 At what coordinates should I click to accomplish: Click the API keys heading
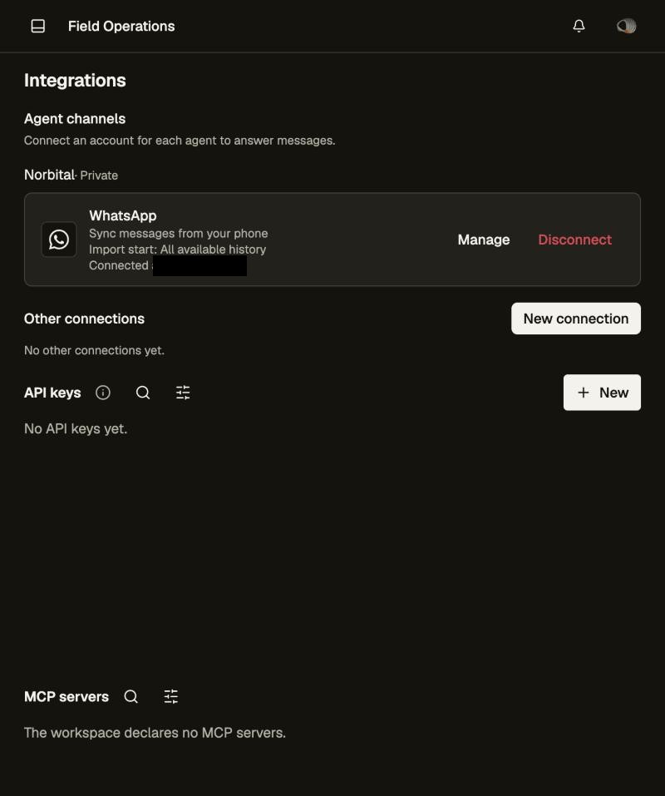coord(52,393)
